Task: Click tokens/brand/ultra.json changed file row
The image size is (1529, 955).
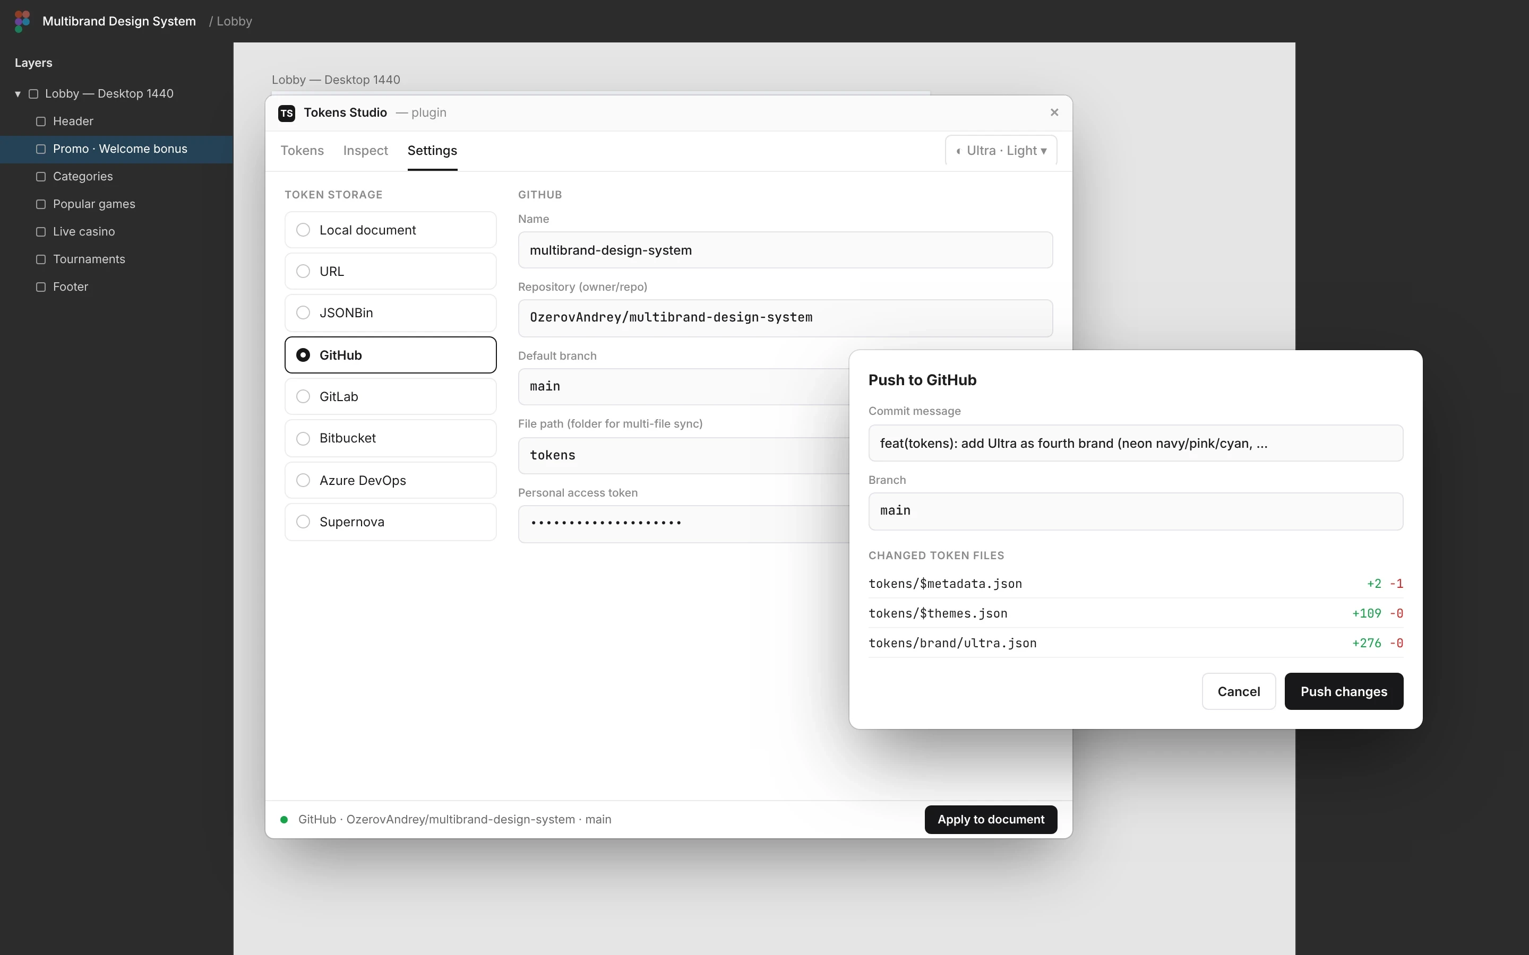Action: 1136,643
